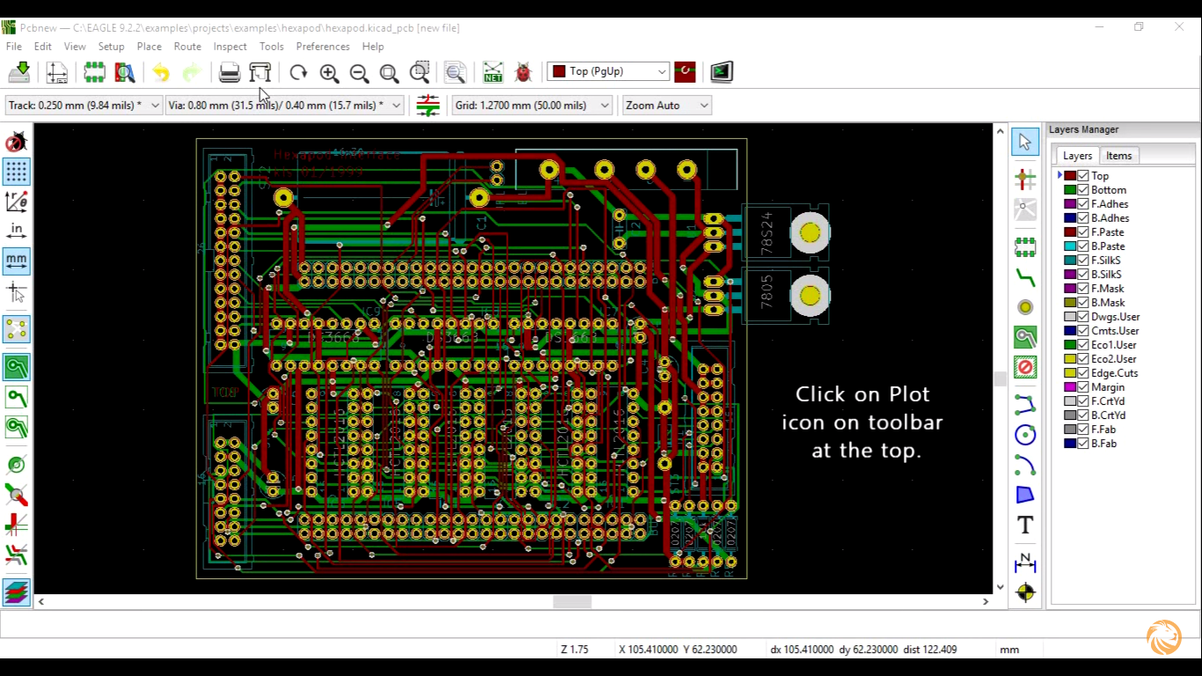Image resolution: width=1202 pixels, height=676 pixels.
Task: Open the Track width dropdown
Action: tap(84, 106)
